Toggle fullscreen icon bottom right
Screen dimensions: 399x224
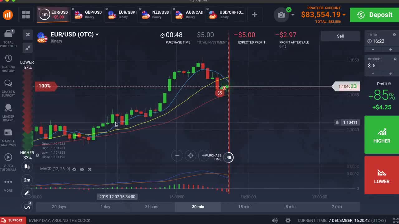pyautogui.click(x=396, y=220)
